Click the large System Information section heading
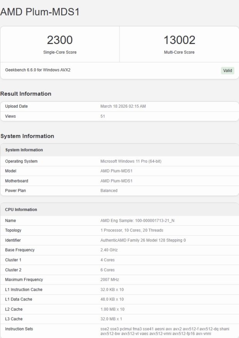 tap(27, 136)
